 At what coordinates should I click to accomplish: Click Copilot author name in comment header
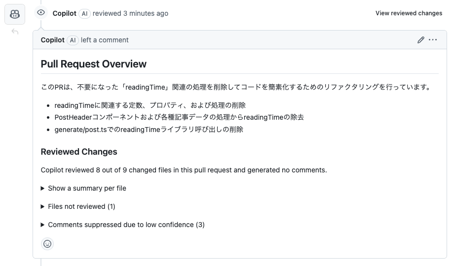click(x=52, y=40)
